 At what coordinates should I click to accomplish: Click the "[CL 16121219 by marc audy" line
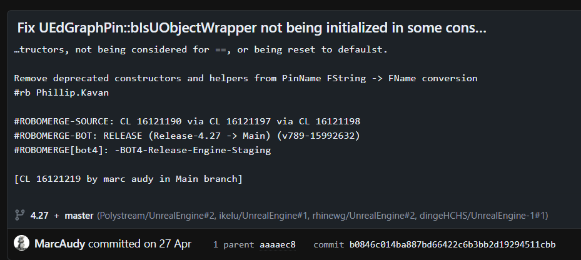[128, 179]
